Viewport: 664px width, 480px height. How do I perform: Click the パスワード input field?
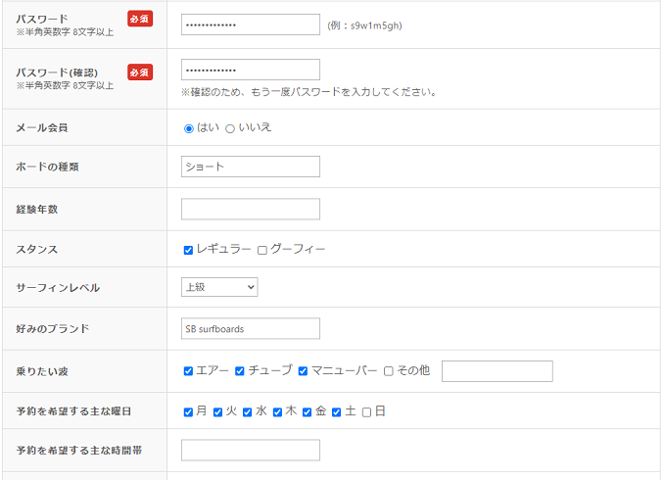[x=250, y=24]
